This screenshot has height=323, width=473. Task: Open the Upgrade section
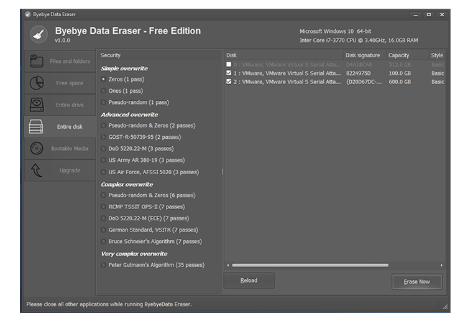coord(60,170)
